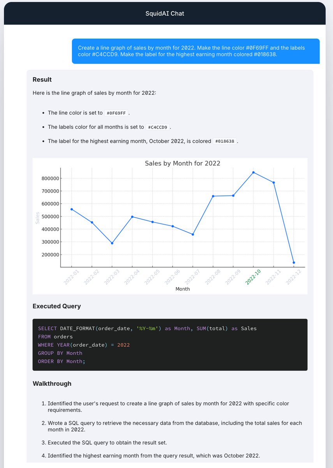Click the Result heading
Viewport: 333px width, 468px height.
[42, 80]
